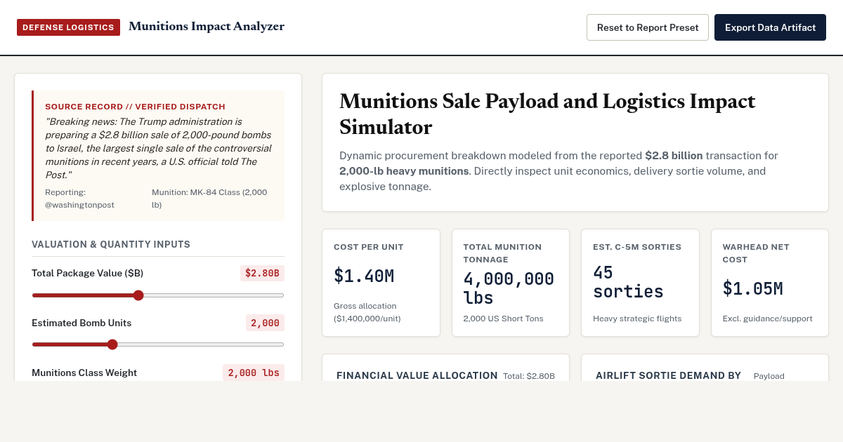Click the $2.80B package value readout
This screenshot has width=843, height=442.
262,273
